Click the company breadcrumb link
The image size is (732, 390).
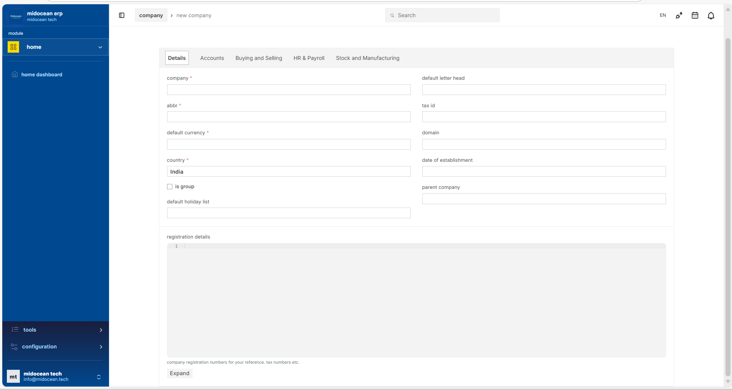tap(151, 15)
